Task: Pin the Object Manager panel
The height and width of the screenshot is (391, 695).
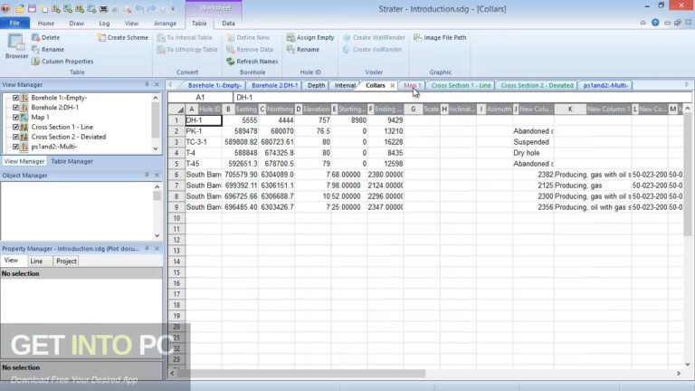Action: click(147, 175)
